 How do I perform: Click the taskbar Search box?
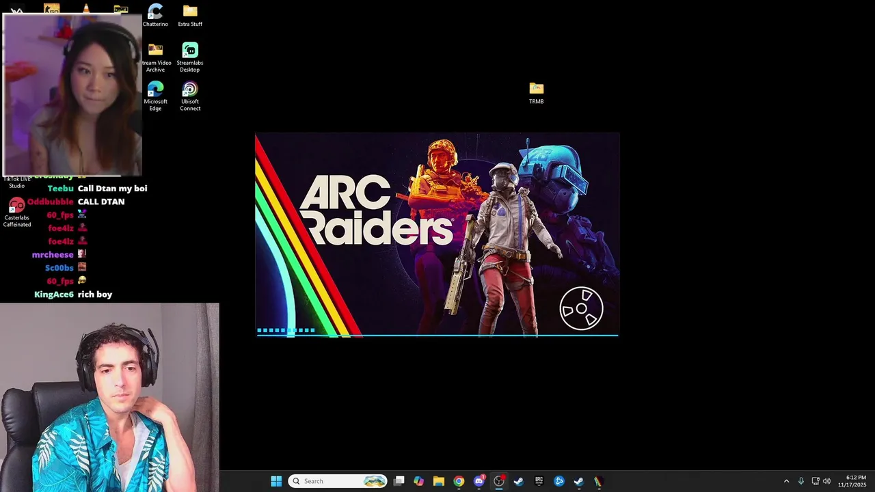coord(338,481)
